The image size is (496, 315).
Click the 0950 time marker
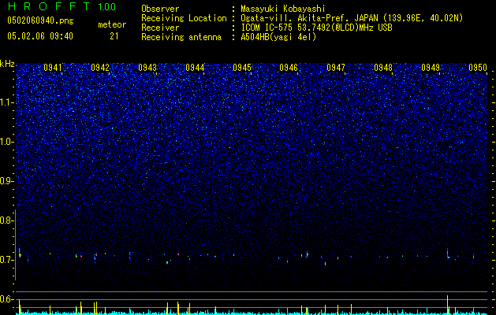click(478, 68)
